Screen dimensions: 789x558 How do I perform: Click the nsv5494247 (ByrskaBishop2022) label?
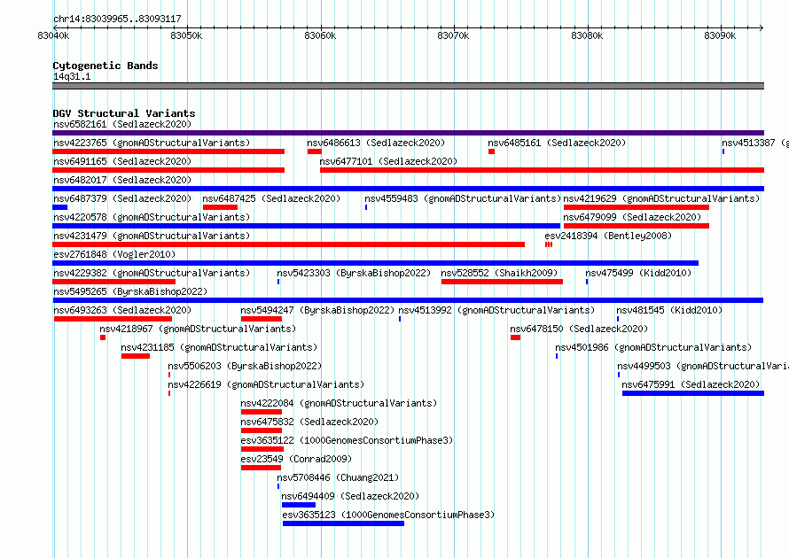coord(317,310)
